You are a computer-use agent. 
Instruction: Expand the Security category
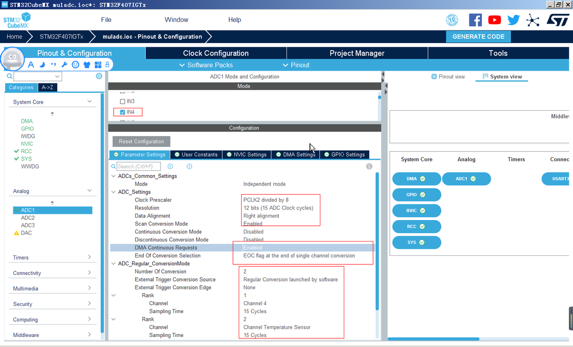click(x=89, y=304)
